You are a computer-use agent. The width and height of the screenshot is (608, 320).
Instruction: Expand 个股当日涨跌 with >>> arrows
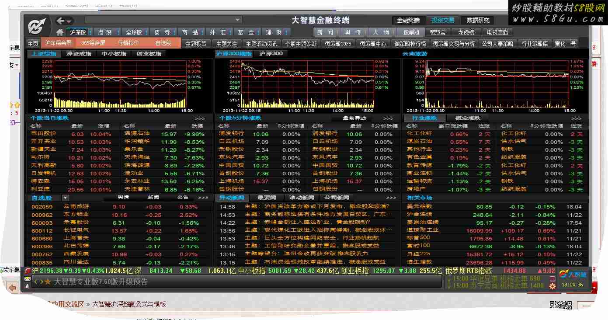click(200, 118)
